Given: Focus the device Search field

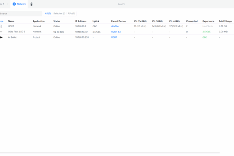Looking at the screenshot, I should [x=21, y=14].
